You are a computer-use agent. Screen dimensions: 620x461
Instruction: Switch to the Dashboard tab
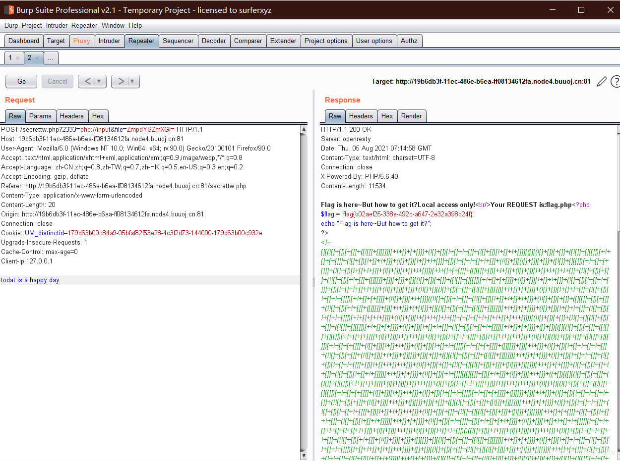[24, 41]
